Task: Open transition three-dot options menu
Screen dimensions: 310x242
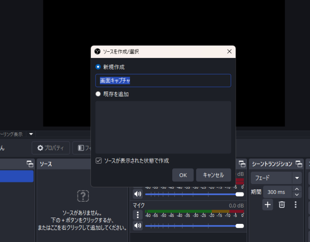Action: click(295, 205)
